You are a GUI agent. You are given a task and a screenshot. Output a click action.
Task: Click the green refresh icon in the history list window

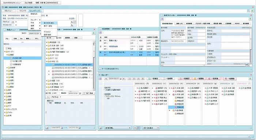(x=94, y=33)
